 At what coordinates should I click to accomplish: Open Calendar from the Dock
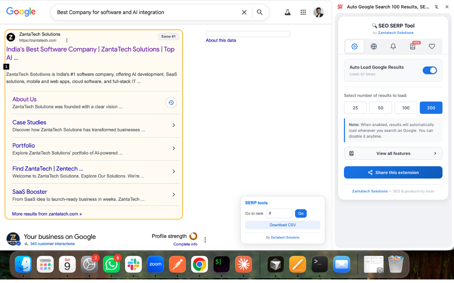[67, 264]
